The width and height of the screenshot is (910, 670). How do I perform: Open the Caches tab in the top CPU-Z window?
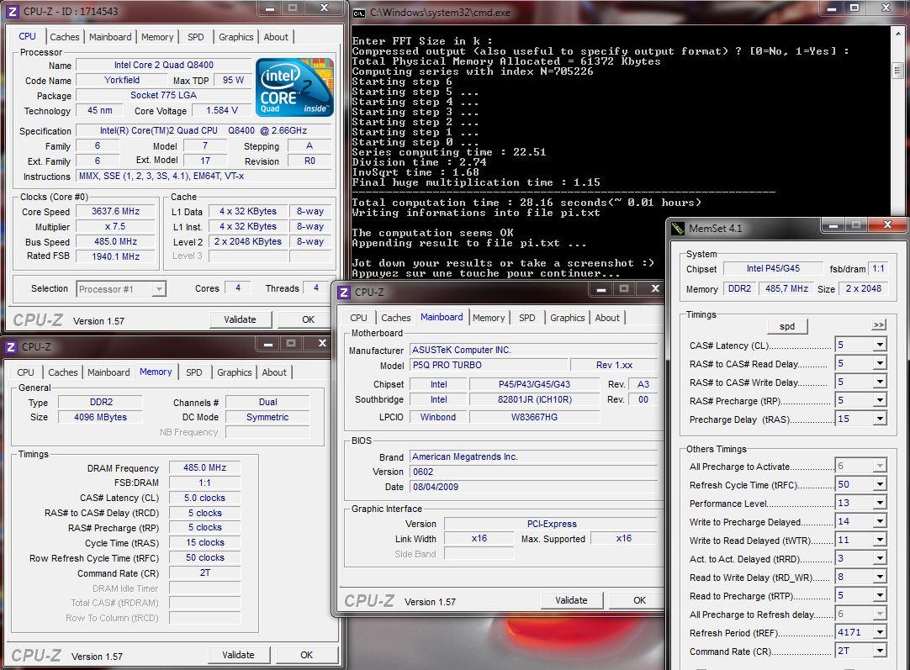tap(65, 36)
